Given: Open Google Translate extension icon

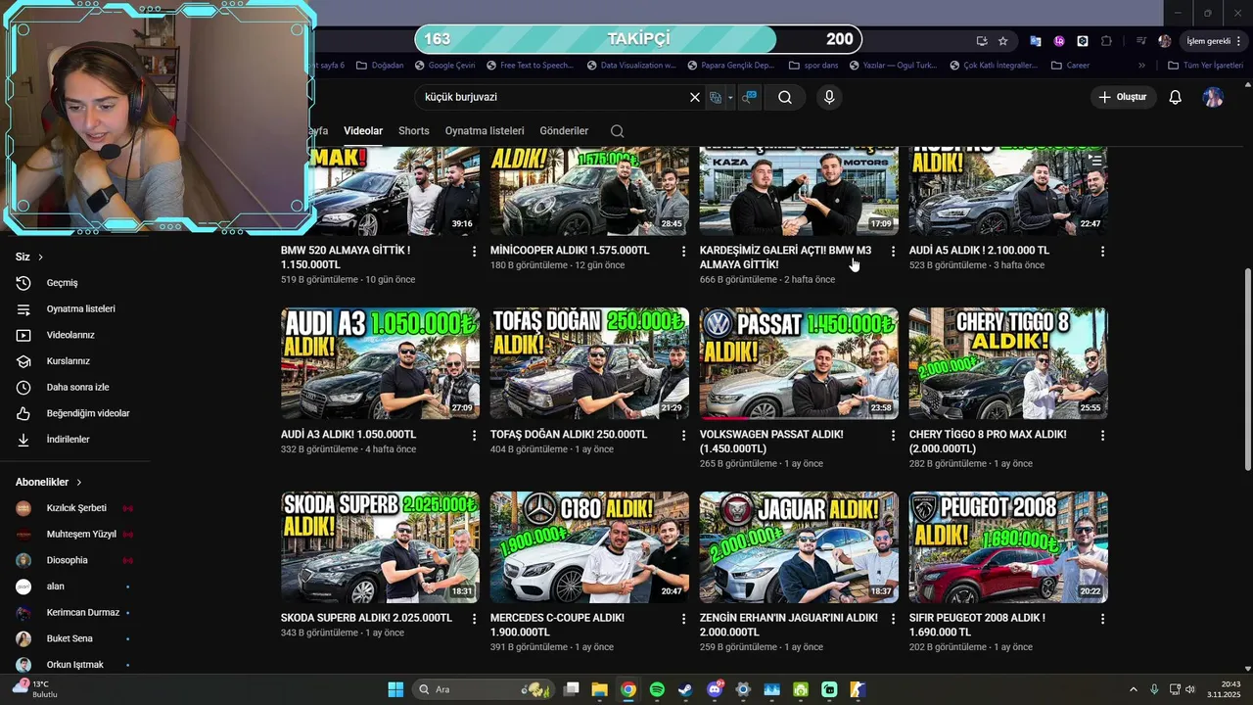Looking at the screenshot, I should click(1036, 41).
